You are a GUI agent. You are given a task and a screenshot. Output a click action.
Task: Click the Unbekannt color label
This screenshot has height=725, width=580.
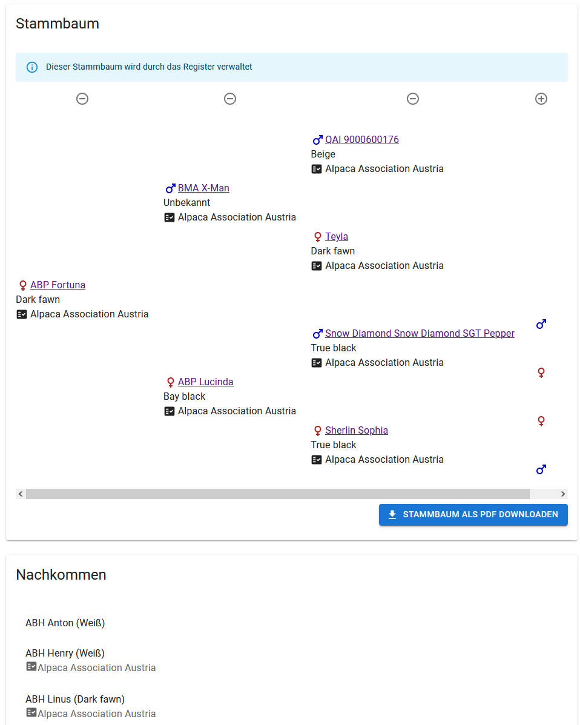tap(186, 202)
